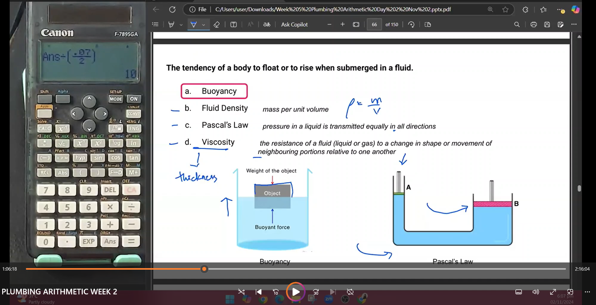
Task: Play the video
Action: point(295,292)
